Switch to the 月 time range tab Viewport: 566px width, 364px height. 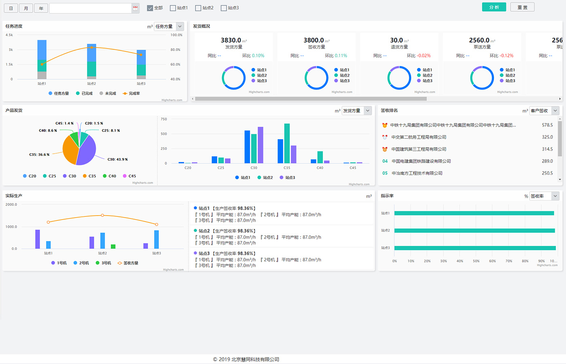[26, 8]
